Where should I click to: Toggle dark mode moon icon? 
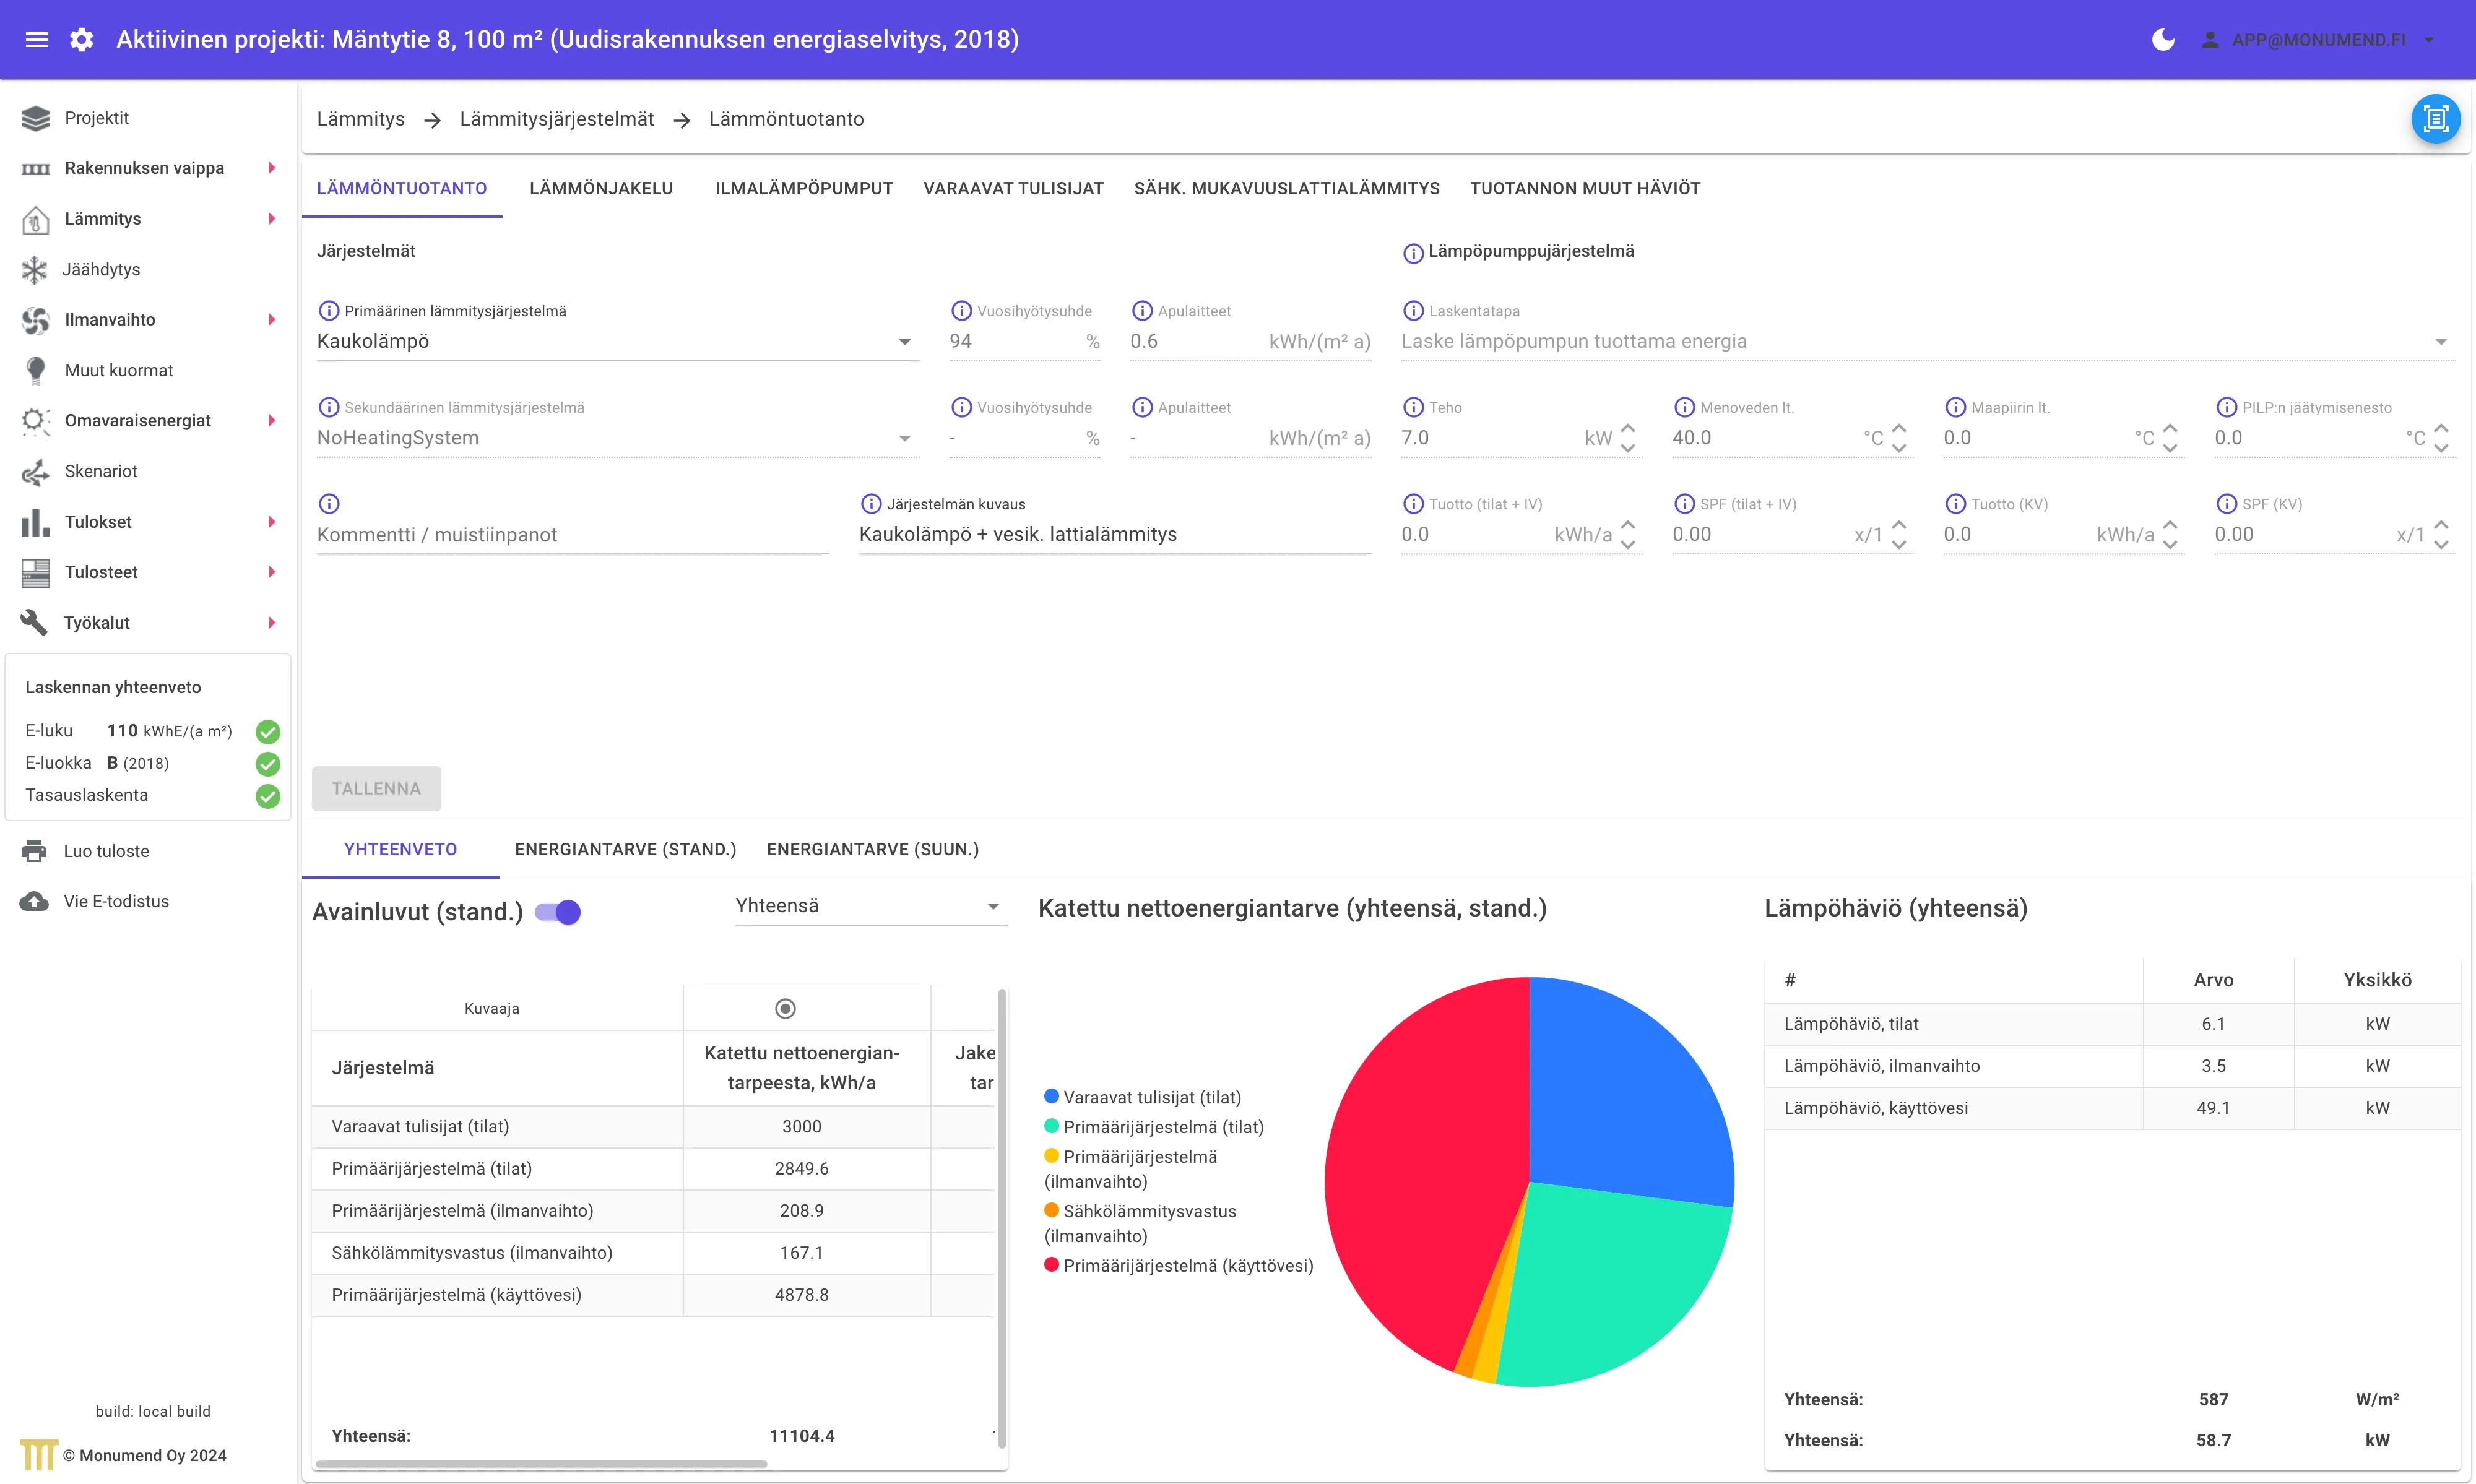click(2162, 40)
